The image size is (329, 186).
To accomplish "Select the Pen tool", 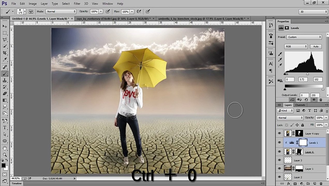I will pyautogui.click(x=5, y=121).
